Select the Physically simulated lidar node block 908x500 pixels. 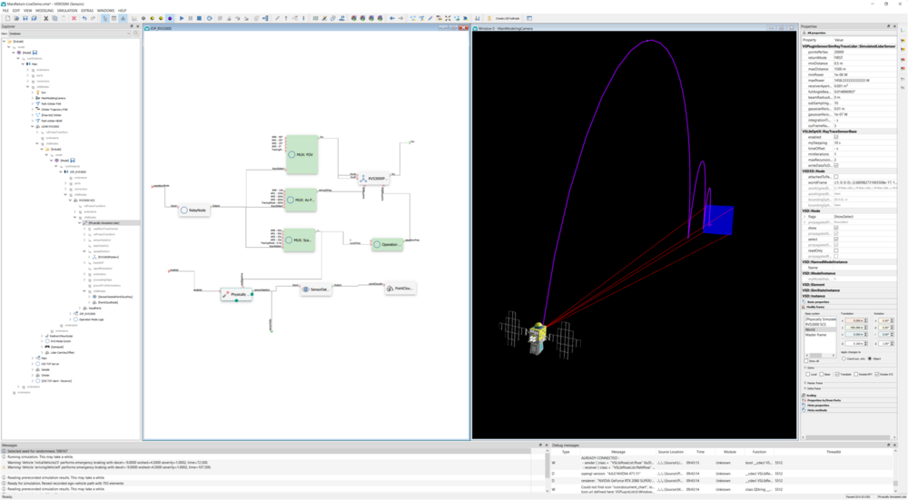[237, 294]
